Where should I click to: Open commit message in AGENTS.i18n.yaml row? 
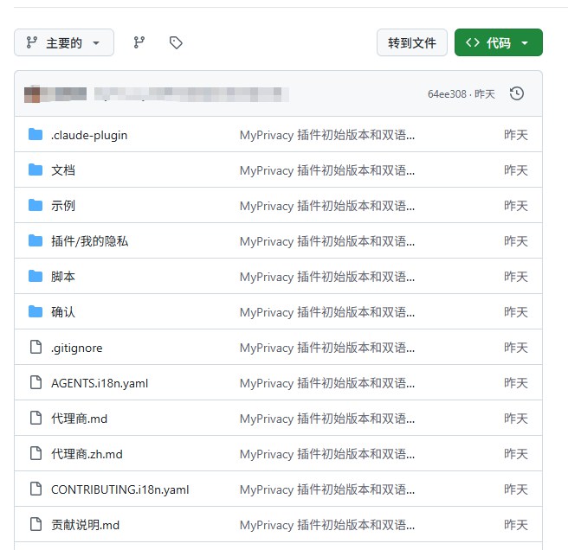tap(327, 383)
